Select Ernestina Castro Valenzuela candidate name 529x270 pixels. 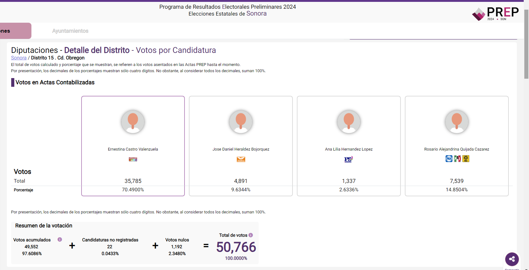coord(133,149)
